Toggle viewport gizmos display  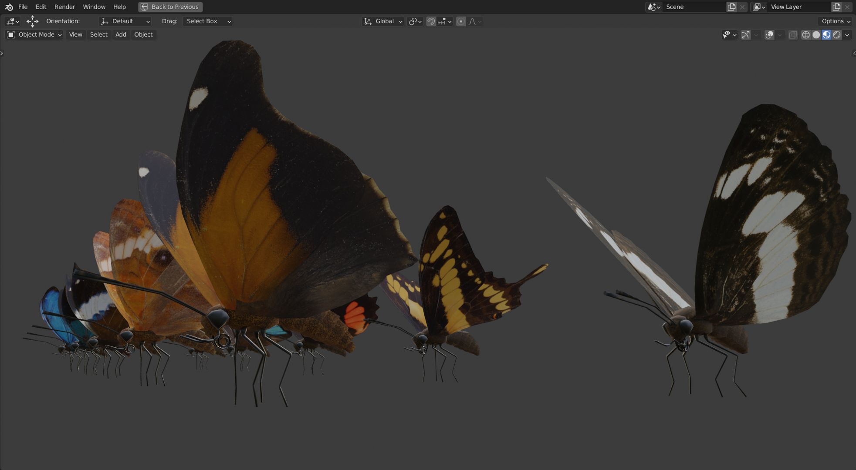pos(745,35)
